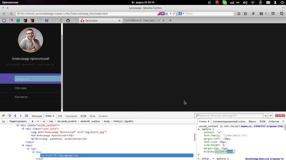This screenshot has width=286, height=160.
Task: Collapse the div class user_info node
Action: click(x=23, y=128)
